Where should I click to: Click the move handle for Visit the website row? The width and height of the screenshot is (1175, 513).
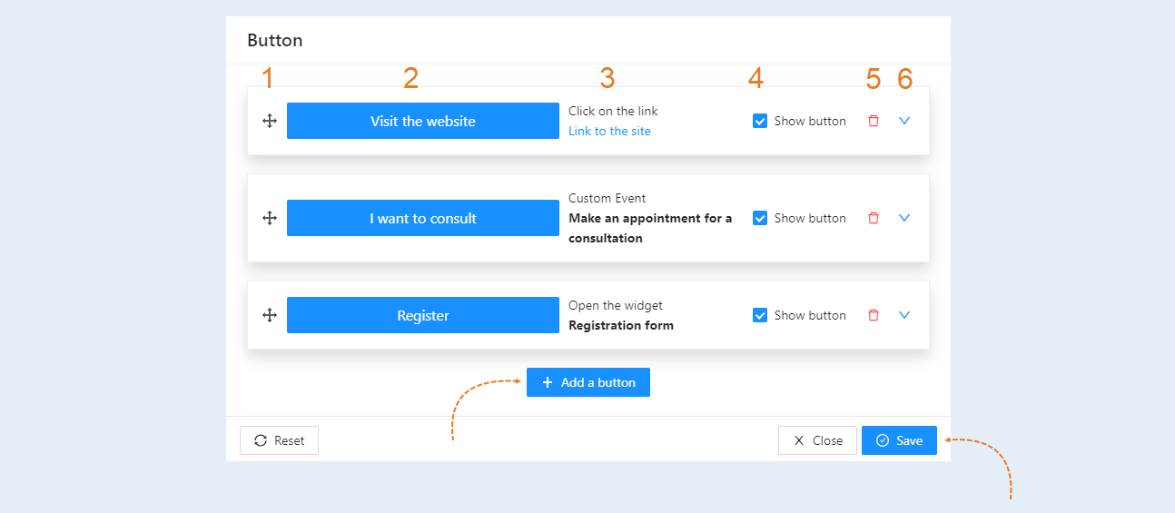[x=270, y=121]
